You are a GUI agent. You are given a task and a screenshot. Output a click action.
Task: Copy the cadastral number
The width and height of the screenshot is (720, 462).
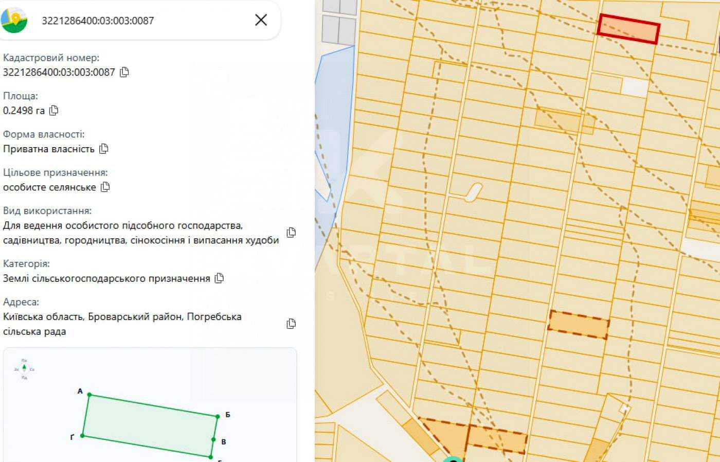(x=124, y=72)
